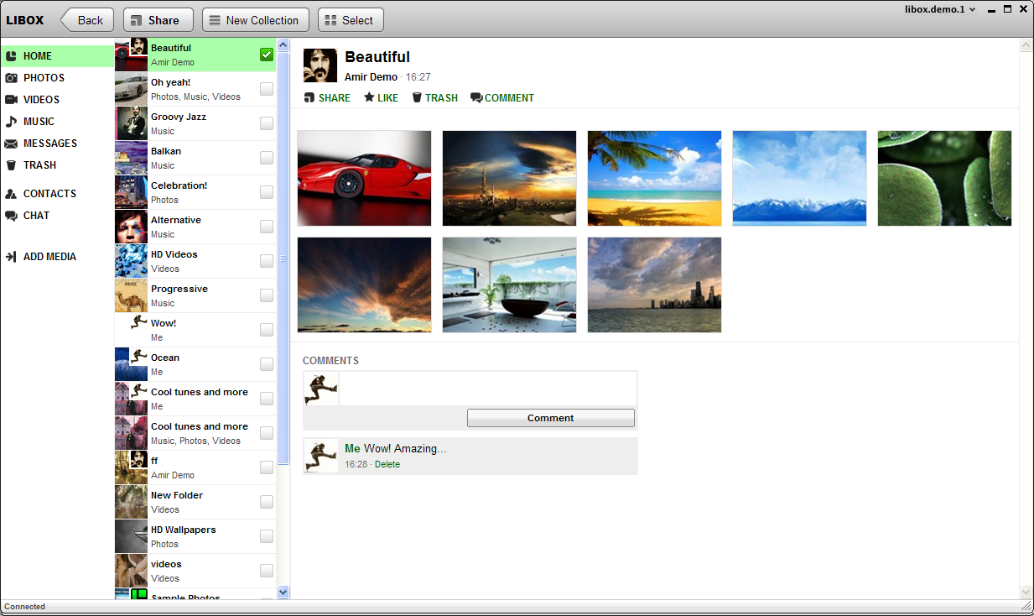
Task: Click the Back button
Action: tap(87, 19)
